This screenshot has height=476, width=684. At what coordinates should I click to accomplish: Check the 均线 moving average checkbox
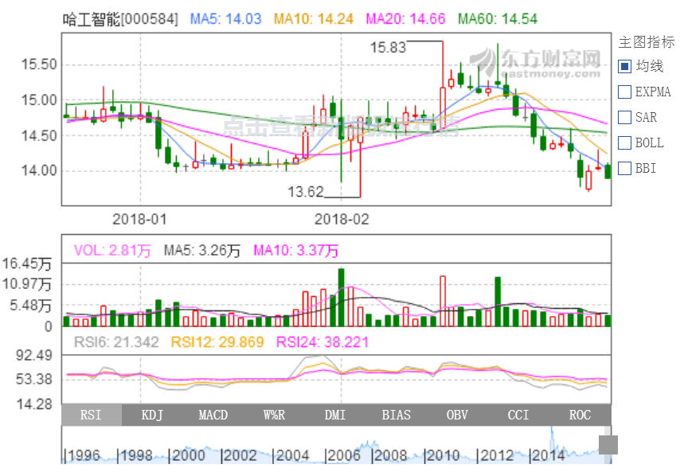[x=624, y=67]
